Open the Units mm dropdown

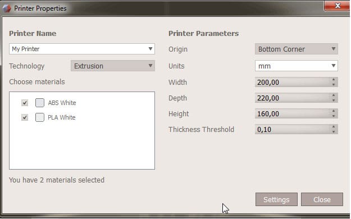pos(297,66)
